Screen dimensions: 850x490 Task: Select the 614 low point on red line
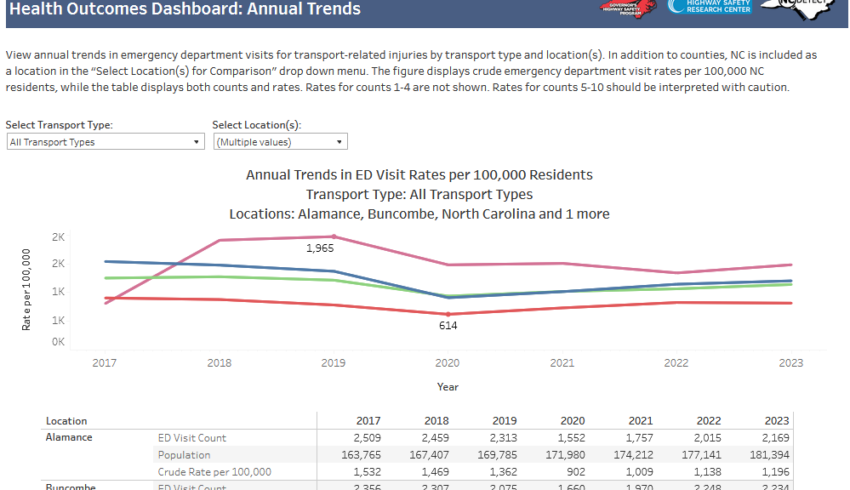click(448, 314)
